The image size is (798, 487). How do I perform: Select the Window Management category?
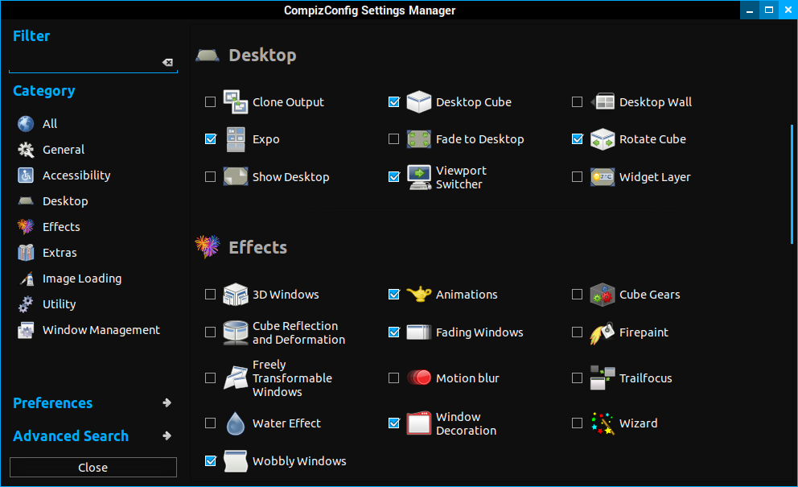[x=101, y=330]
